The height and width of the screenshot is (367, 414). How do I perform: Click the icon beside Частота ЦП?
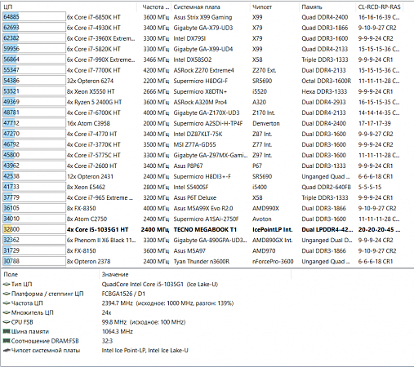7,303
